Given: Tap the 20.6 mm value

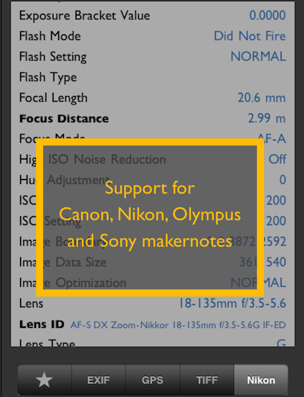Looking at the screenshot, I should [262, 98].
